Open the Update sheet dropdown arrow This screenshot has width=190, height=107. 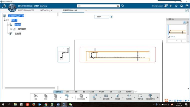coord(86,97)
